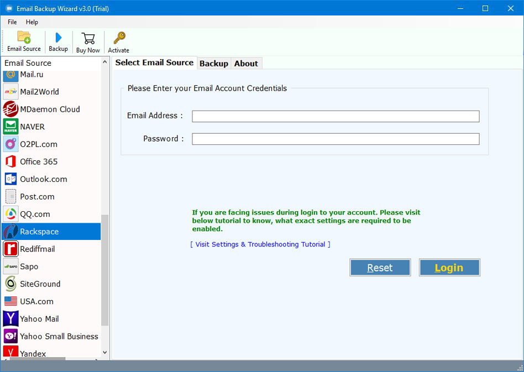This screenshot has width=524, height=372.
Task: Select the NAVER icon
Action: coord(11,127)
